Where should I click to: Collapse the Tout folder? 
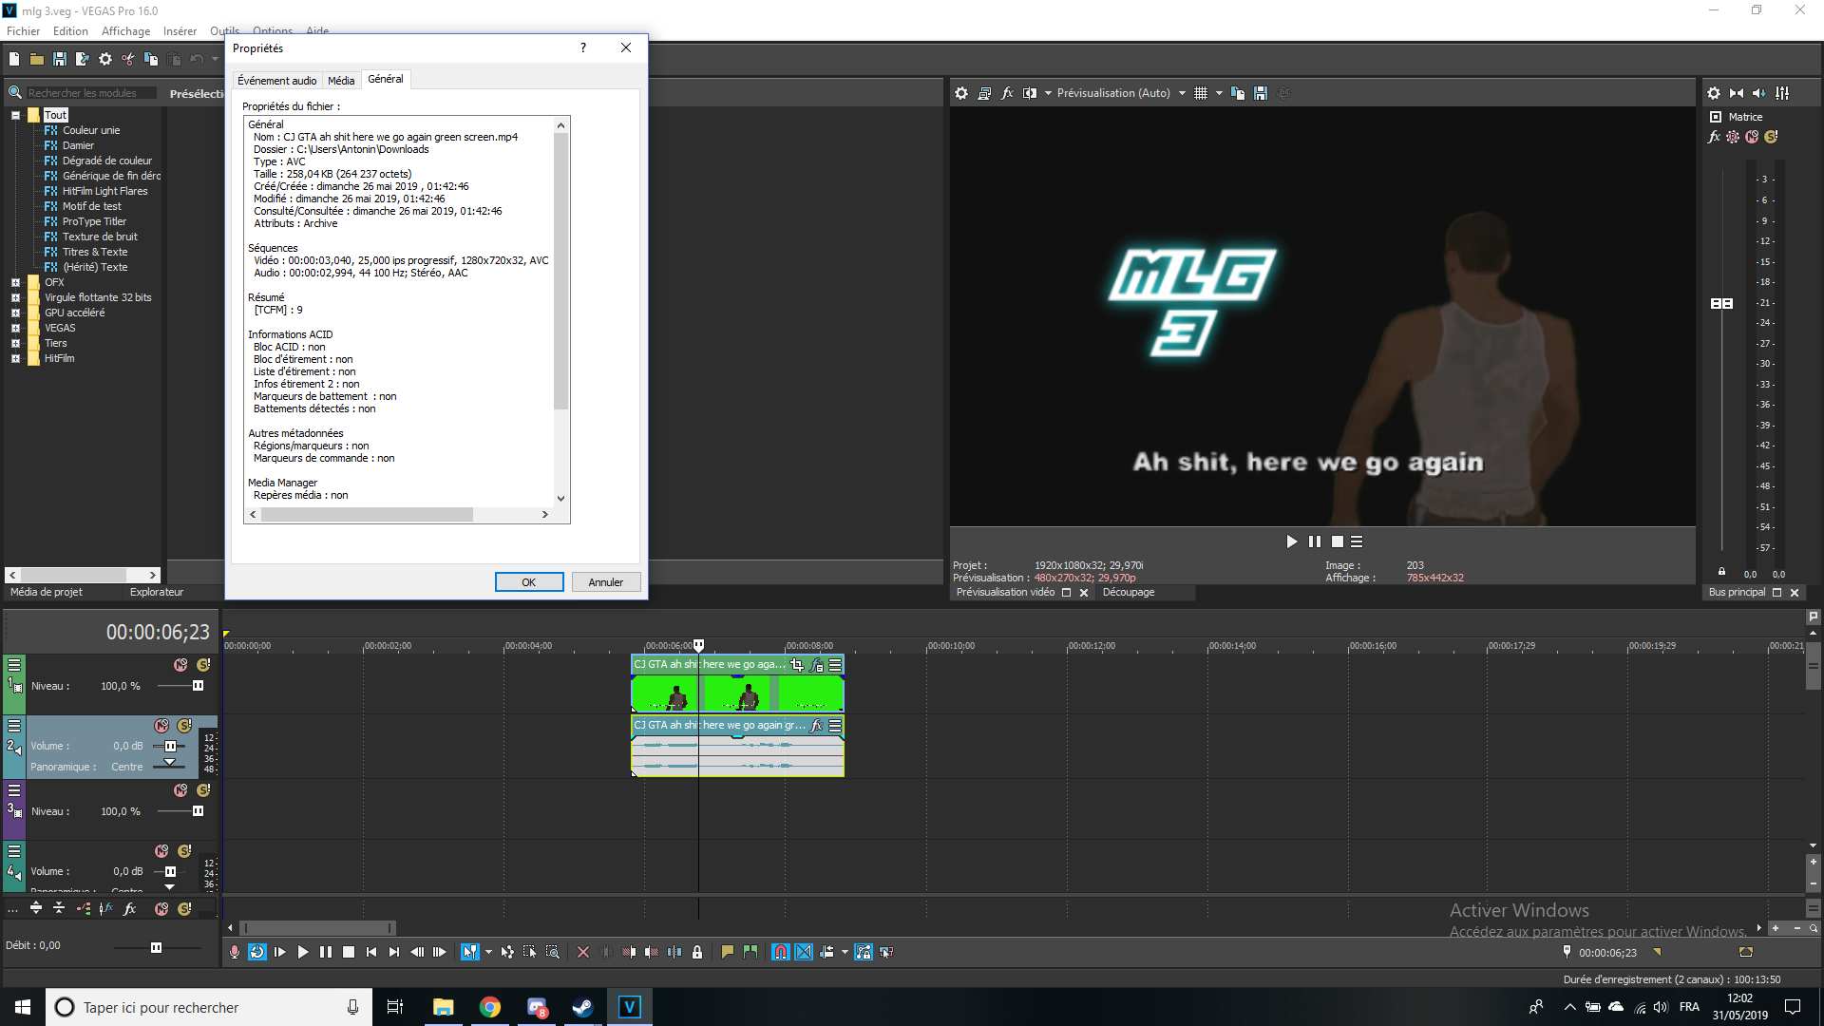15,115
